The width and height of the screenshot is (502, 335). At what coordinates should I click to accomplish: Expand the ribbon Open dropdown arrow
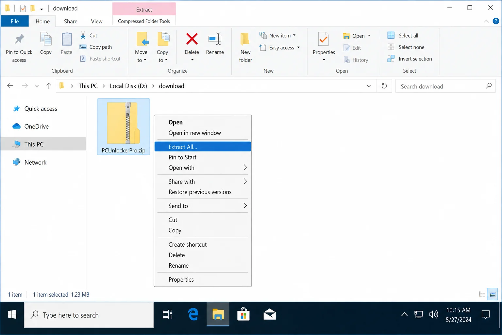pos(369,36)
